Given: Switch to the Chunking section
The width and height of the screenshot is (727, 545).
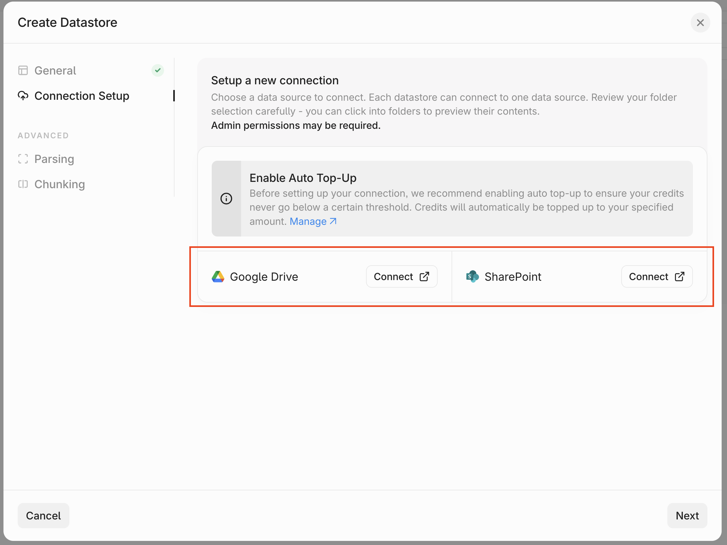Looking at the screenshot, I should coord(60,184).
